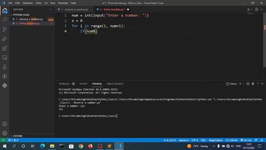Screen dimensions: 266x150
Task: Open the Go menu
Action: [x=46, y=3]
